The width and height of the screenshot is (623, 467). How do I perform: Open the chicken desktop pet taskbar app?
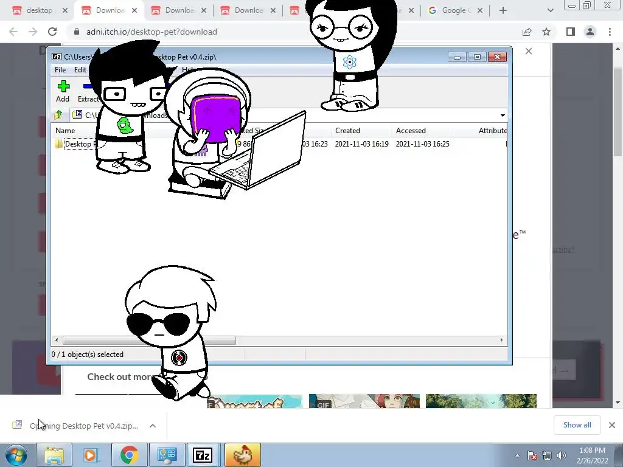pyautogui.click(x=242, y=455)
